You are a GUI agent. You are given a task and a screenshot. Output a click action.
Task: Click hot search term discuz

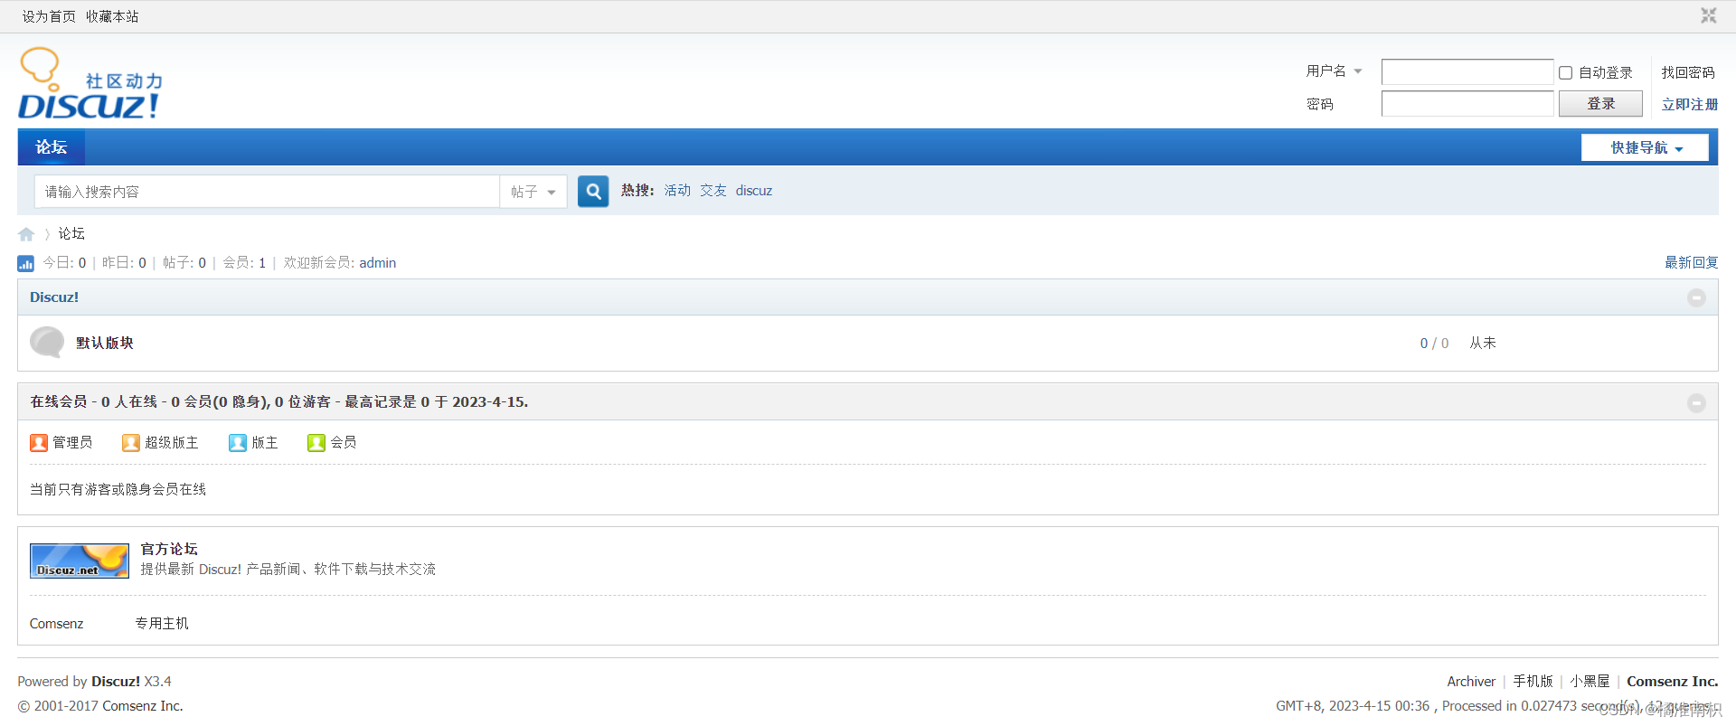point(754,191)
